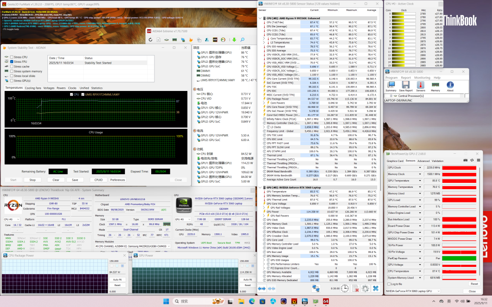Open the GPU Clock sensor dropdown in GPU-Z
Screen dimensions: 492x307
click(x=420, y=167)
